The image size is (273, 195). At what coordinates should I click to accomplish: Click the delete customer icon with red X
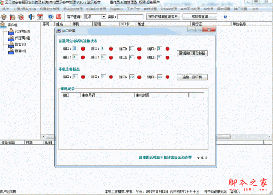(21, 17)
